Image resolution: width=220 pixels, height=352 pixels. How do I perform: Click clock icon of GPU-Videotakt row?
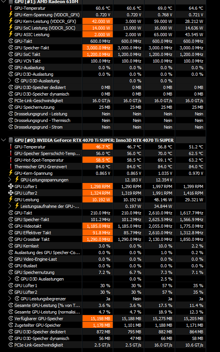11,226
